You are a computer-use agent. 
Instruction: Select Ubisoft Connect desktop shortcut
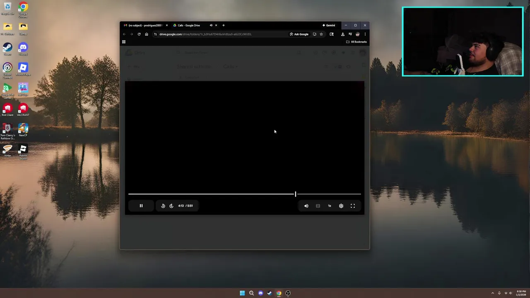click(x=7, y=70)
